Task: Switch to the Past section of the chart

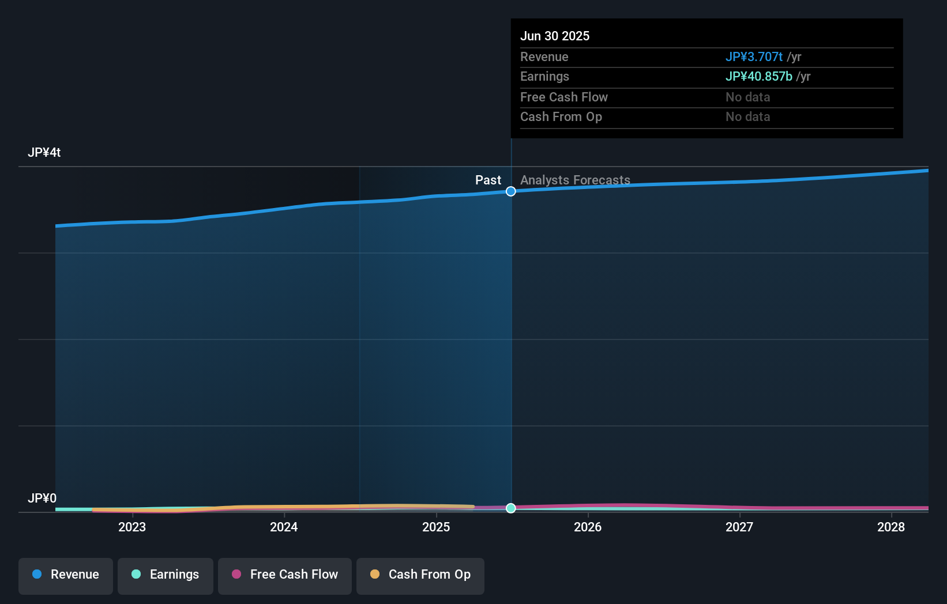Action: (488, 180)
